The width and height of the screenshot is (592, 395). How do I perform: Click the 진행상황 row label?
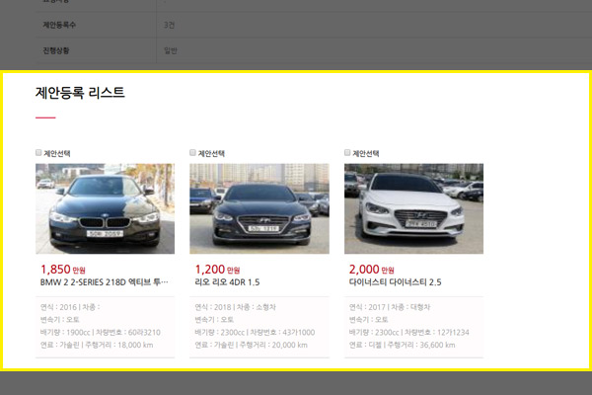(x=61, y=49)
